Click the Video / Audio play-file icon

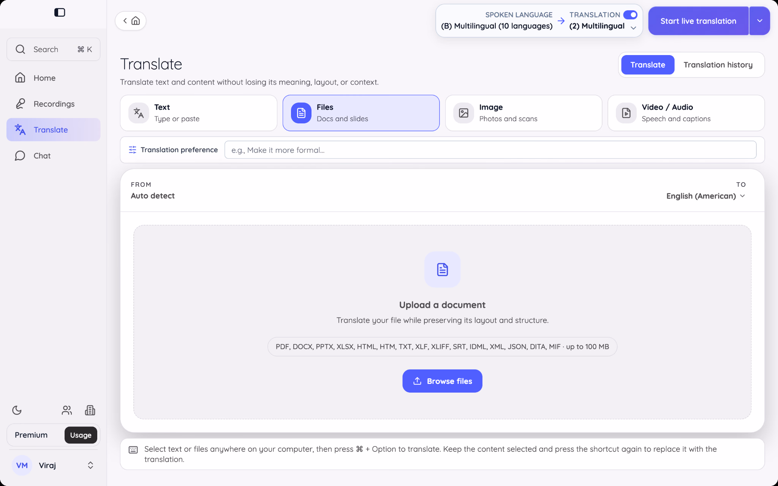click(x=626, y=113)
